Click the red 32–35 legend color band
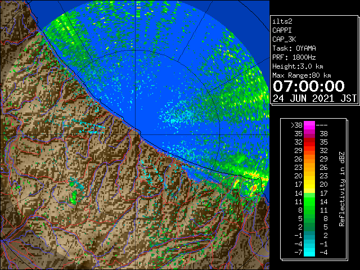The height and width of the screenshot is (270, 360). click(x=309, y=142)
